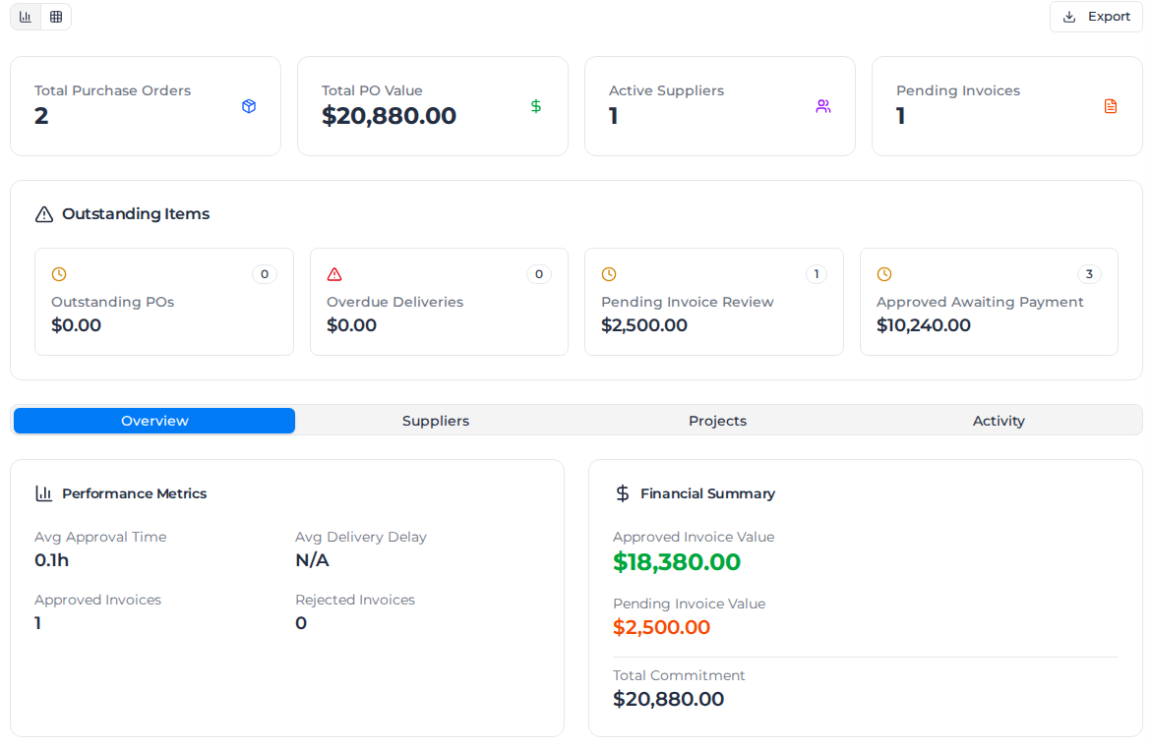The image size is (1151, 749).
Task: Open the Suppliers tab
Action: click(x=436, y=421)
